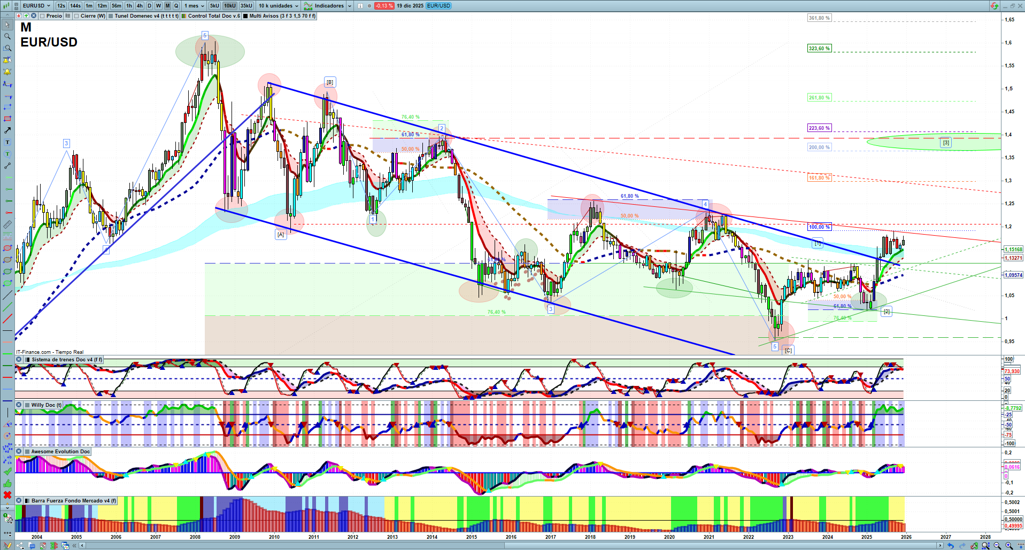Select the black arrow drawing tool

(x=7, y=130)
